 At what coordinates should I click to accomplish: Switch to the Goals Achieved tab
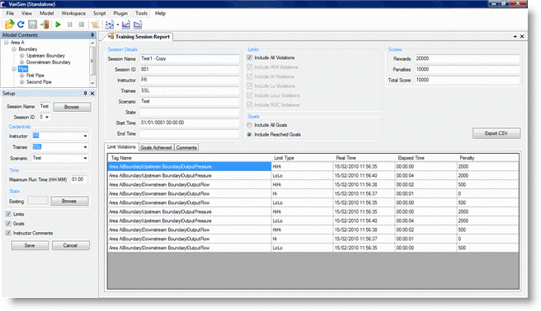156,147
